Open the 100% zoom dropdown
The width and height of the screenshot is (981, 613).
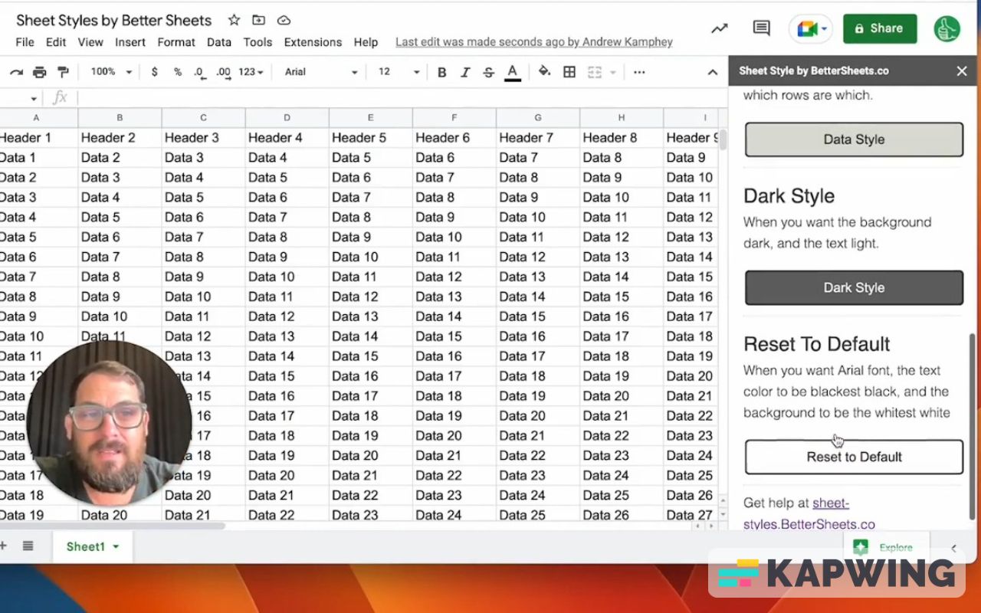click(111, 72)
